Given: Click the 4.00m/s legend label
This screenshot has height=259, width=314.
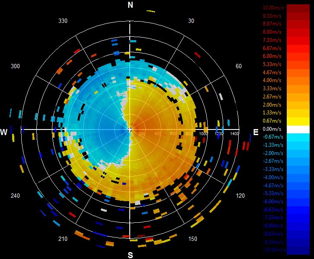Looking at the screenshot, I should tap(272, 80).
